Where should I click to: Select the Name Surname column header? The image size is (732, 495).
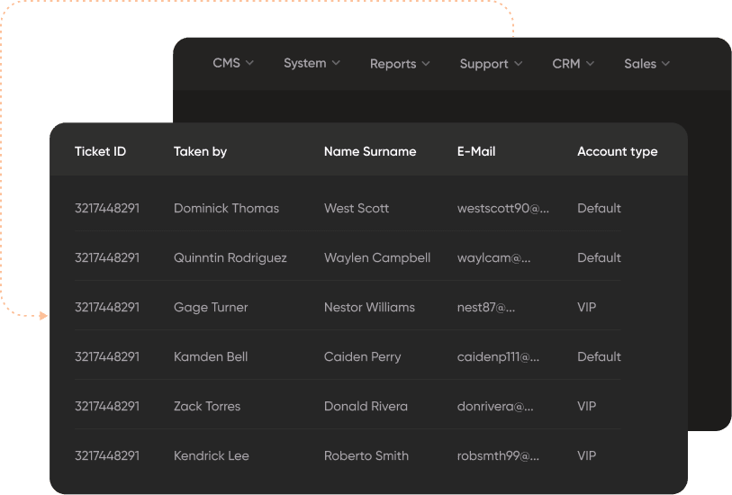pos(369,151)
